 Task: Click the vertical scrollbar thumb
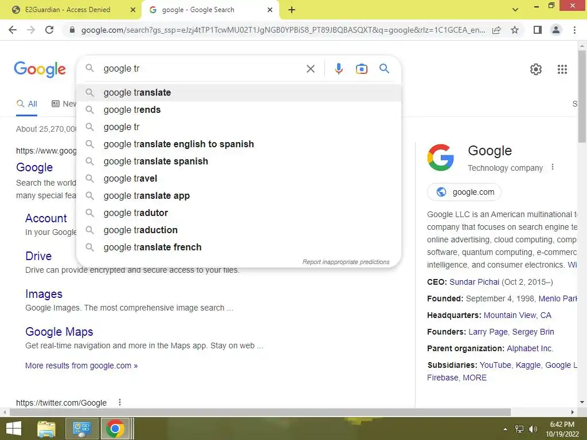pyautogui.click(x=582, y=96)
